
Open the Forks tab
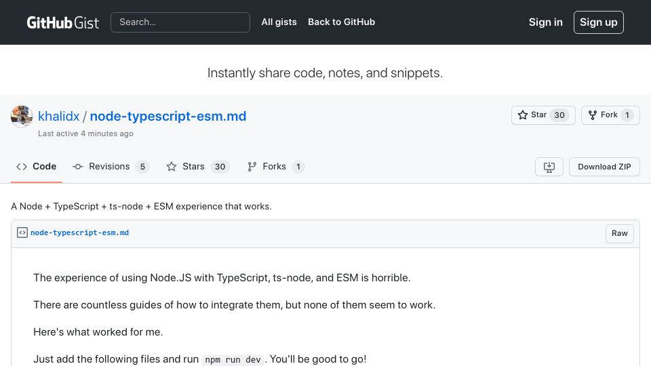pyautogui.click(x=276, y=167)
